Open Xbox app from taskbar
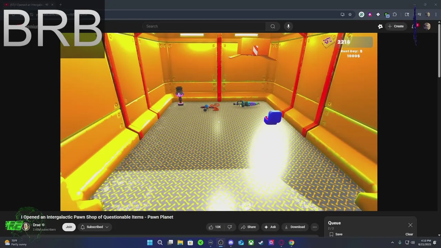This screenshot has height=248, width=441. pos(251,242)
